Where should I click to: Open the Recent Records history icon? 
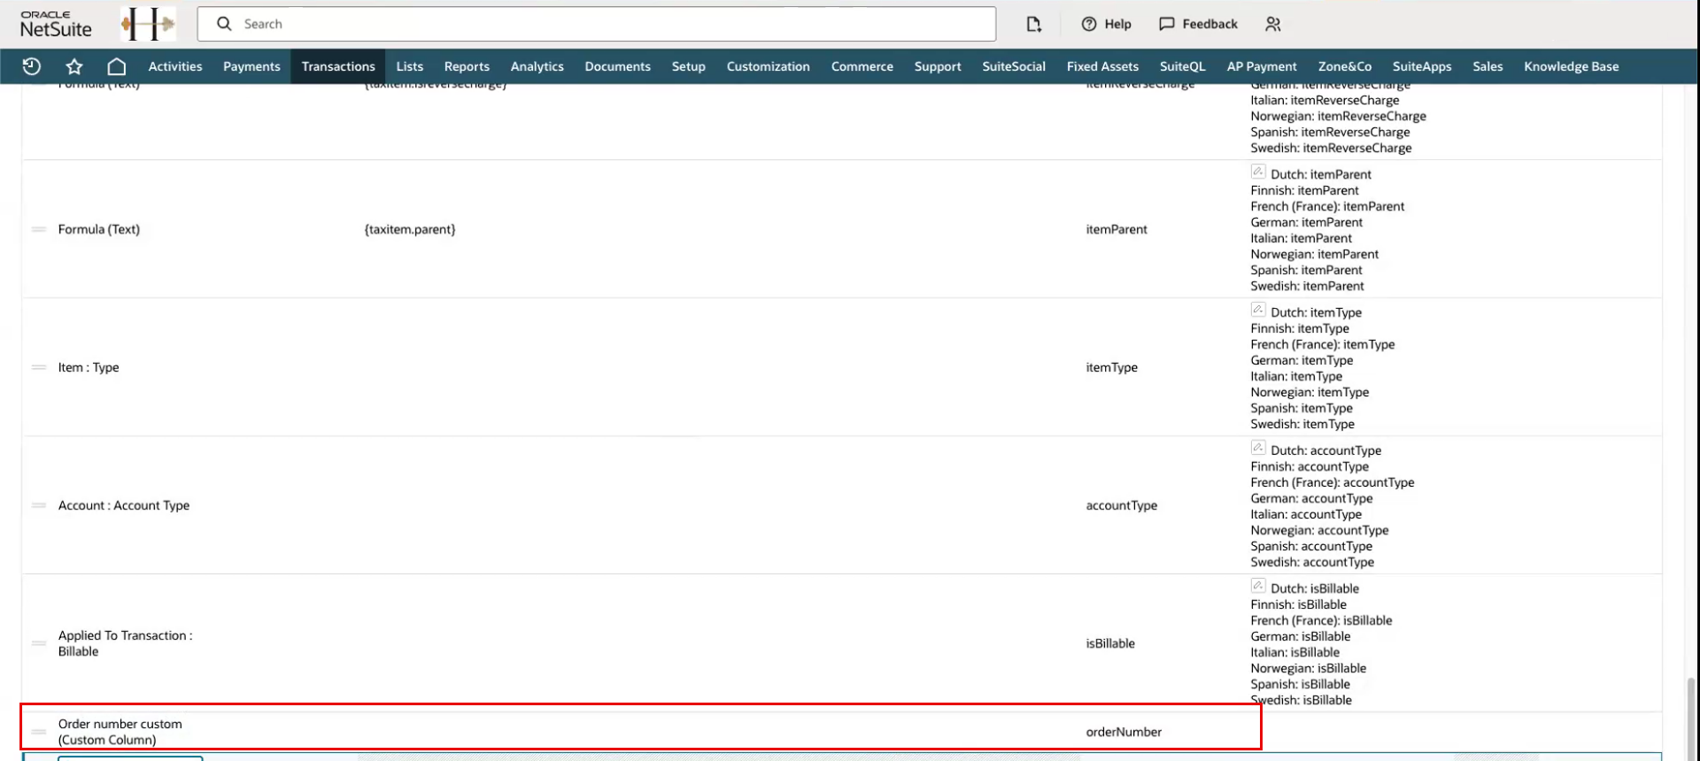point(32,66)
